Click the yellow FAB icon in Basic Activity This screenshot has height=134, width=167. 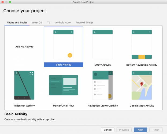[x=70, y=55]
